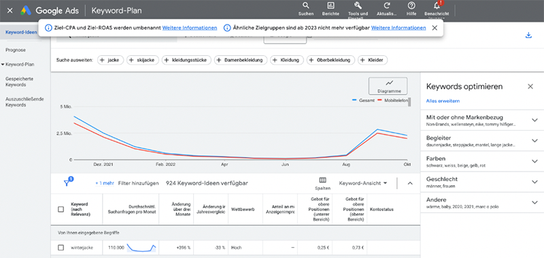544x258 pixels.
Task: Select Keyword-Ideen in the sidebar
Action: point(21,32)
